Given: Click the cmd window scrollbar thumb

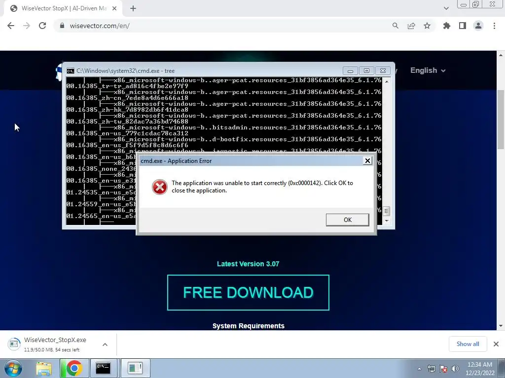Looking at the screenshot, I should [387, 211].
